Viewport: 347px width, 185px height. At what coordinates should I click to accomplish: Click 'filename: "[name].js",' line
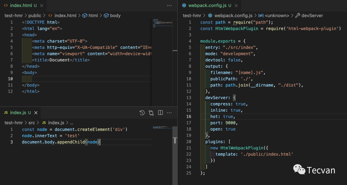[238, 73]
